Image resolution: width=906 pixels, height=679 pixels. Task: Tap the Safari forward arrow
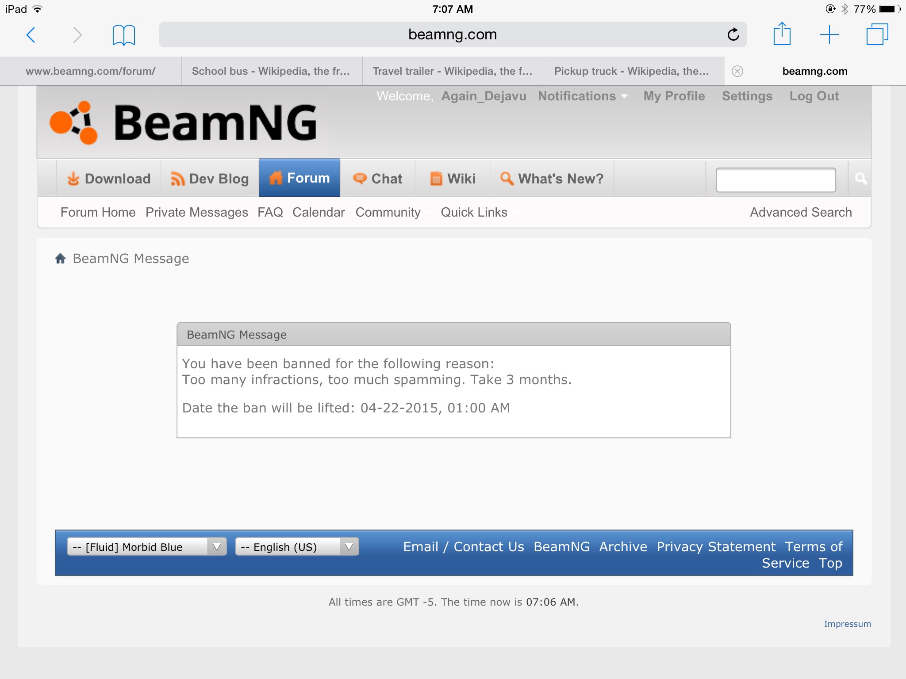[x=77, y=34]
